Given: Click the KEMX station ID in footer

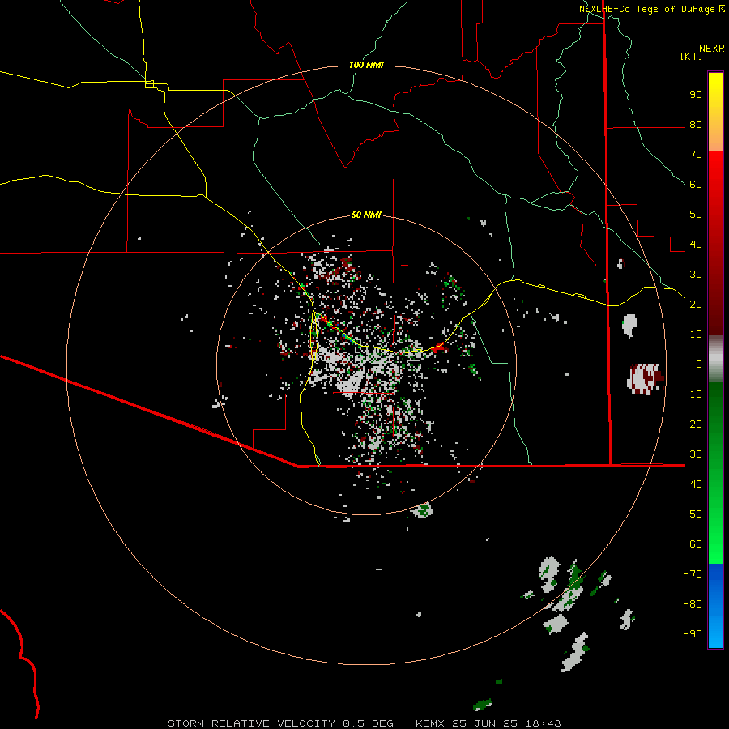Looking at the screenshot, I should pyautogui.click(x=430, y=723).
